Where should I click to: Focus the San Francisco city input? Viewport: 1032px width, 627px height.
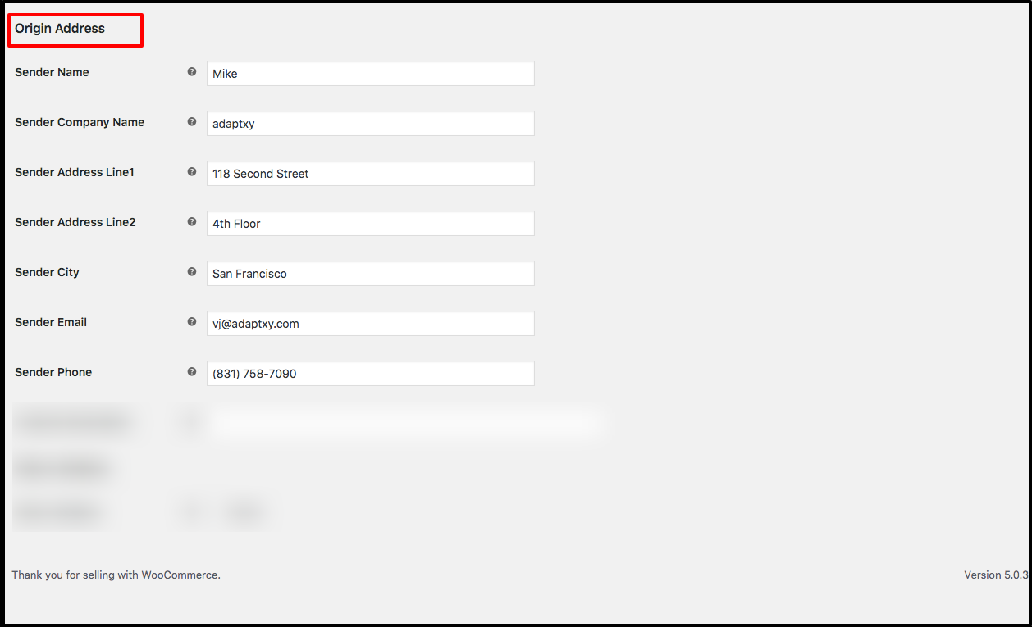[371, 273]
